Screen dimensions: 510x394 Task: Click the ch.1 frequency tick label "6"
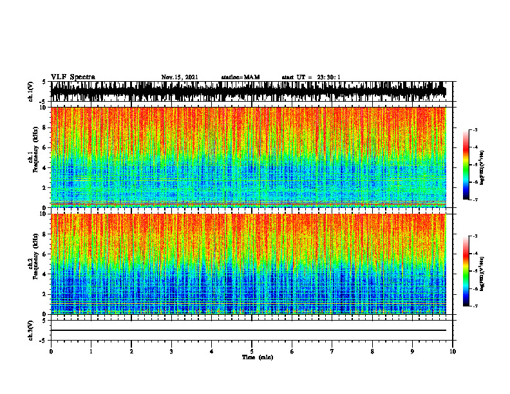click(45, 147)
